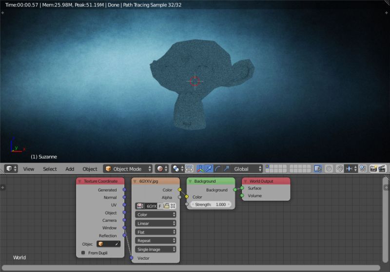Click the Alpha output socket
Viewport: 390px width, 272px height.
click(x=179, y=197)
